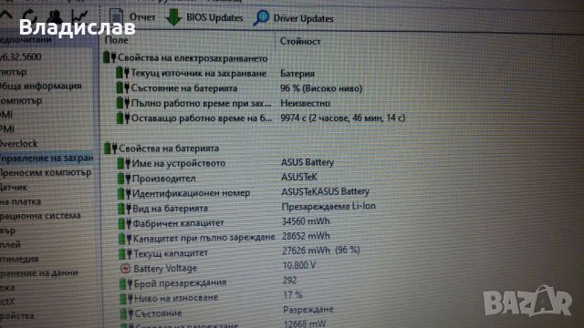Select Операционна система tree item
The height and width of the screenshot is (328, 584).
(40, 216)
